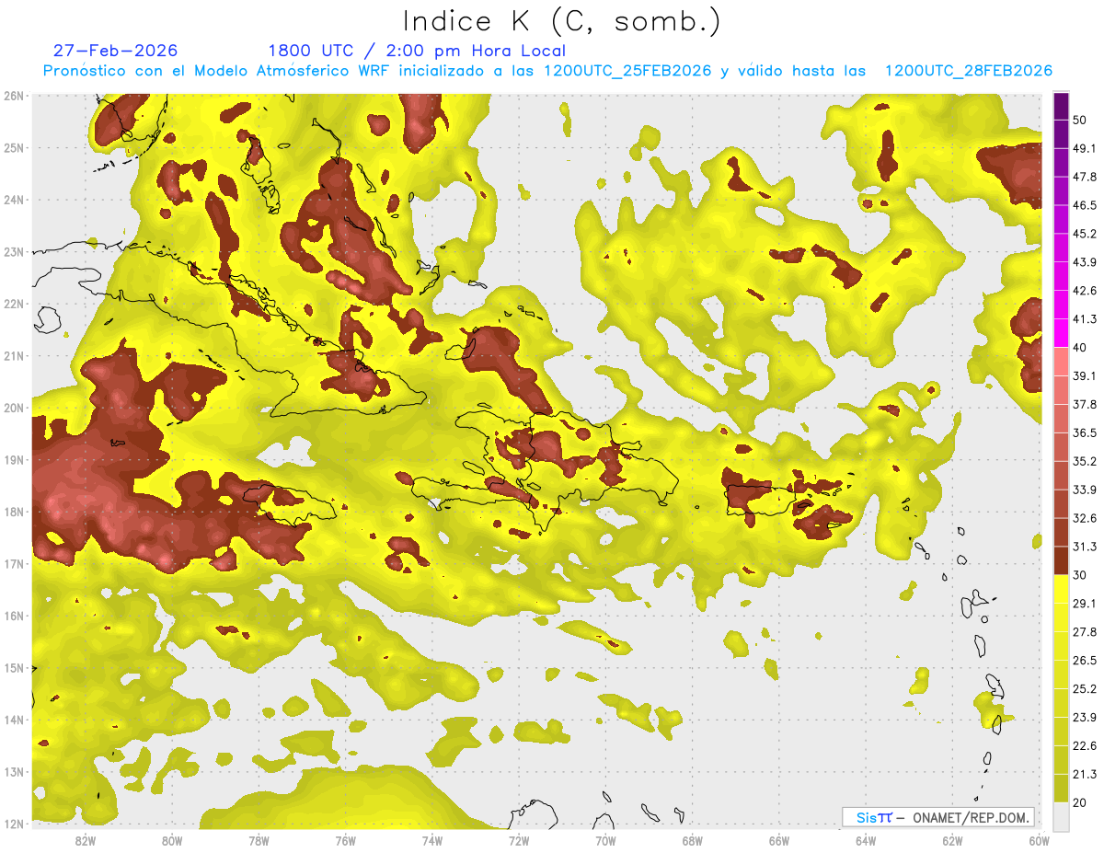Image resolution: width=1104 pixels, height=853 pixels.
Task: Click the '39.1' legend value
Action: (1085, 375)
